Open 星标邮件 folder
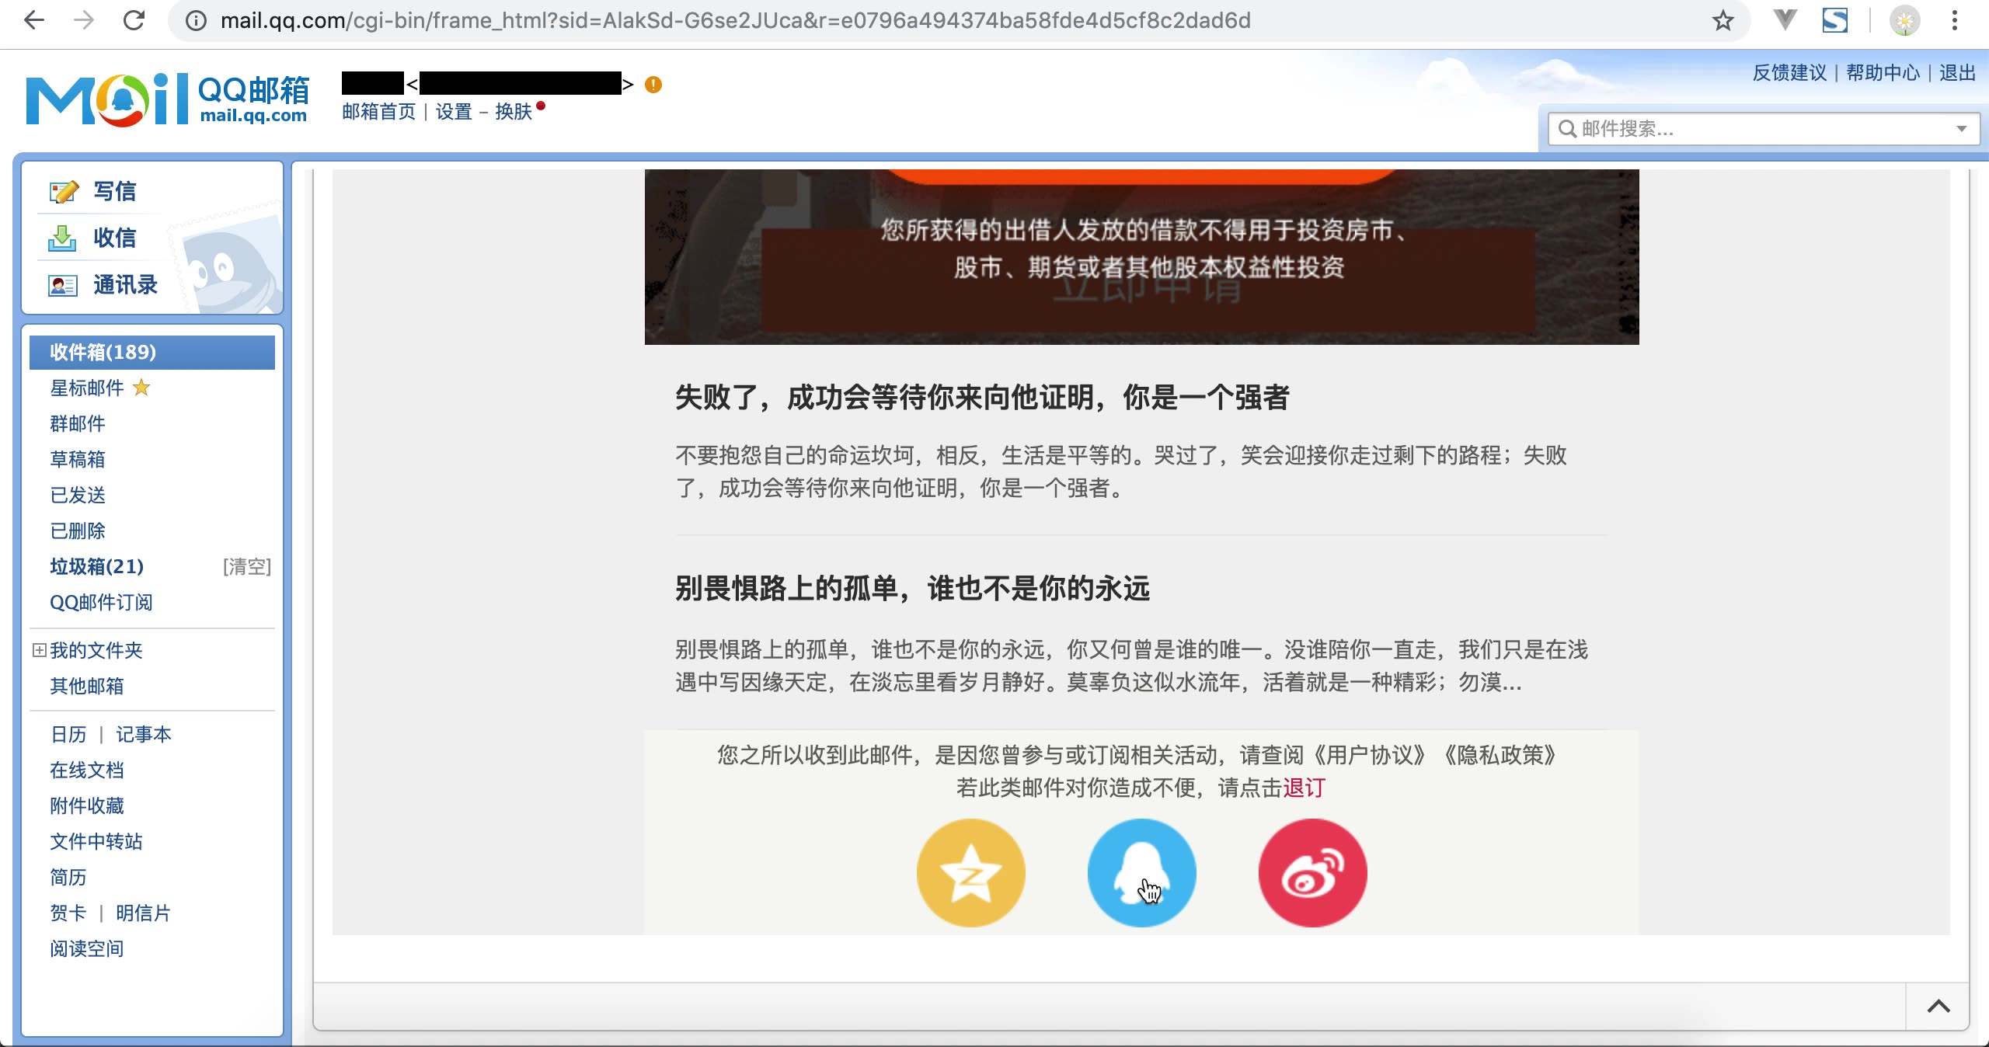The width and height of the screenshot is (1989, 1047). tap(87, 388)
